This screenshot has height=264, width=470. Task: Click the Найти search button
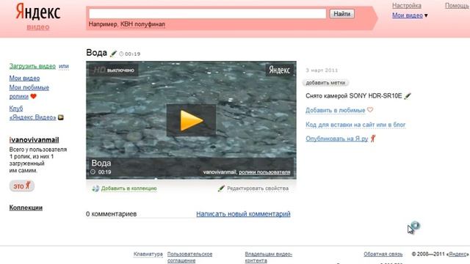(x=342, y=14)
